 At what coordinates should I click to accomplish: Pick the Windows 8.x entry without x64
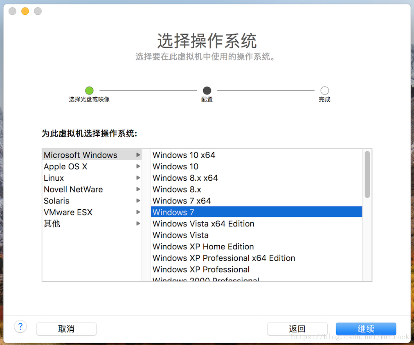tap(256, 189)
